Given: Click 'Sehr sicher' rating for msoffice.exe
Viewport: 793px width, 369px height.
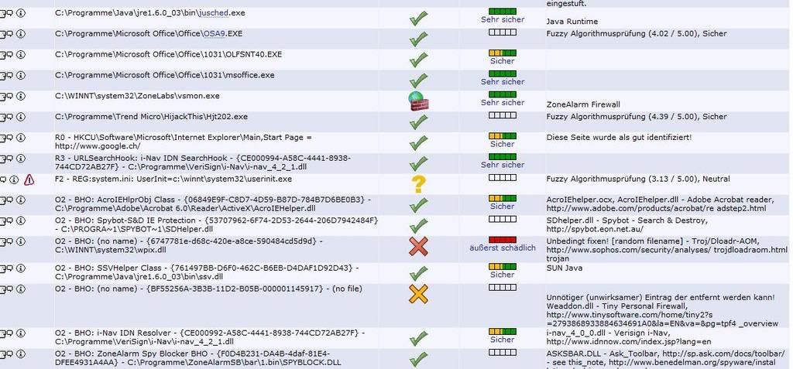Looking at the screenshot, I should pyautogui.click(x=502, y=82).
